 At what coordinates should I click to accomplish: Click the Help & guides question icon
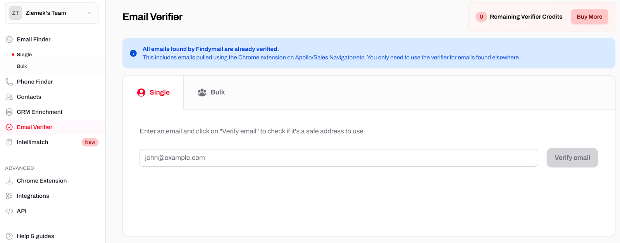tap(9, 236)
